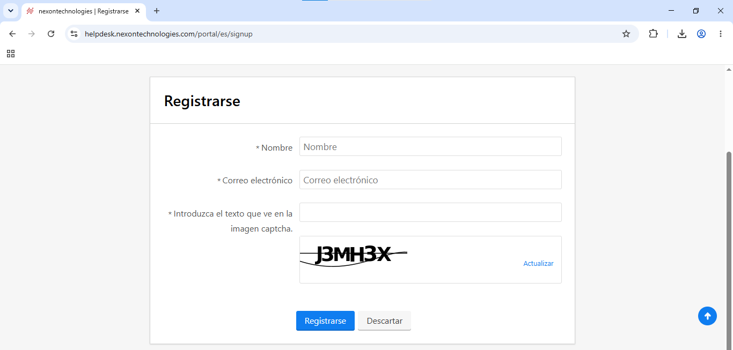Minimize the Chrome window
The image size is (733, 350).
[x=671, y=11]
